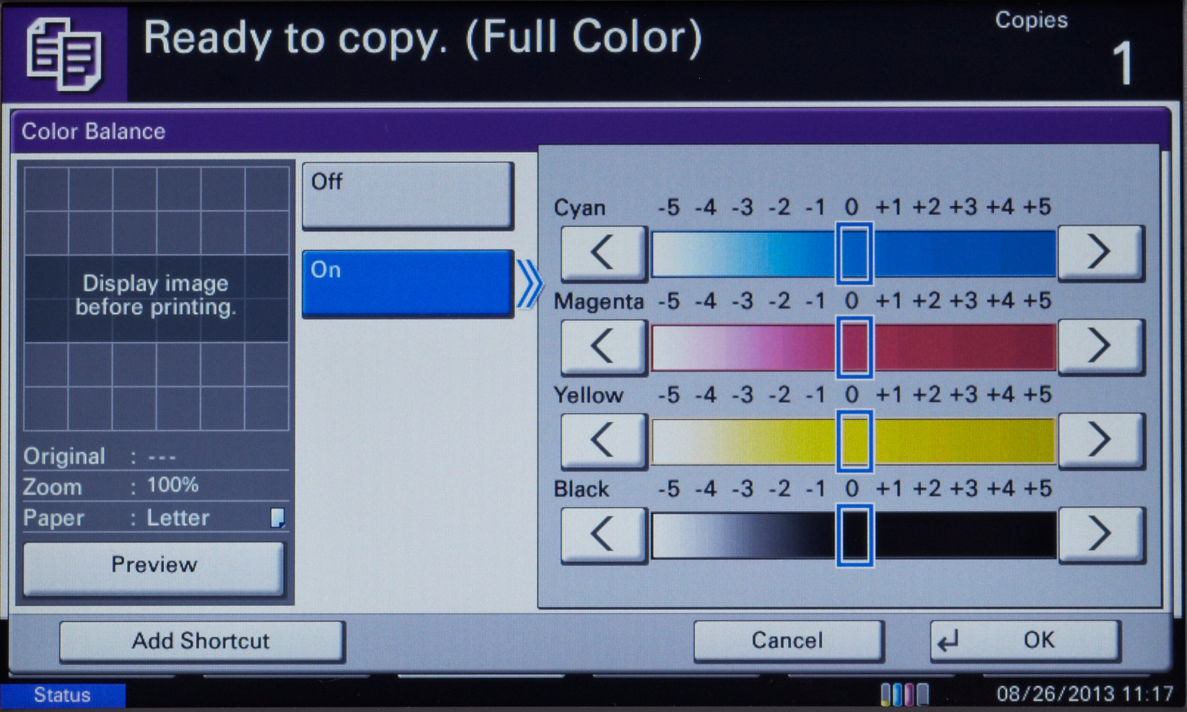Viewport: 1187px width, 712px height.
Task: Open the Preview of the original
Action: 154,569
